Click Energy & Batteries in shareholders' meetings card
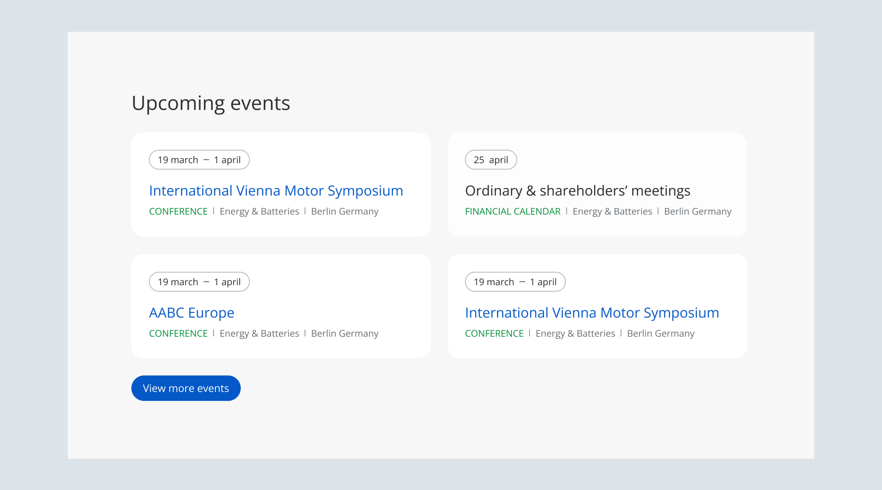This screenshot has height=490, width=882. [x=612, y=211]
